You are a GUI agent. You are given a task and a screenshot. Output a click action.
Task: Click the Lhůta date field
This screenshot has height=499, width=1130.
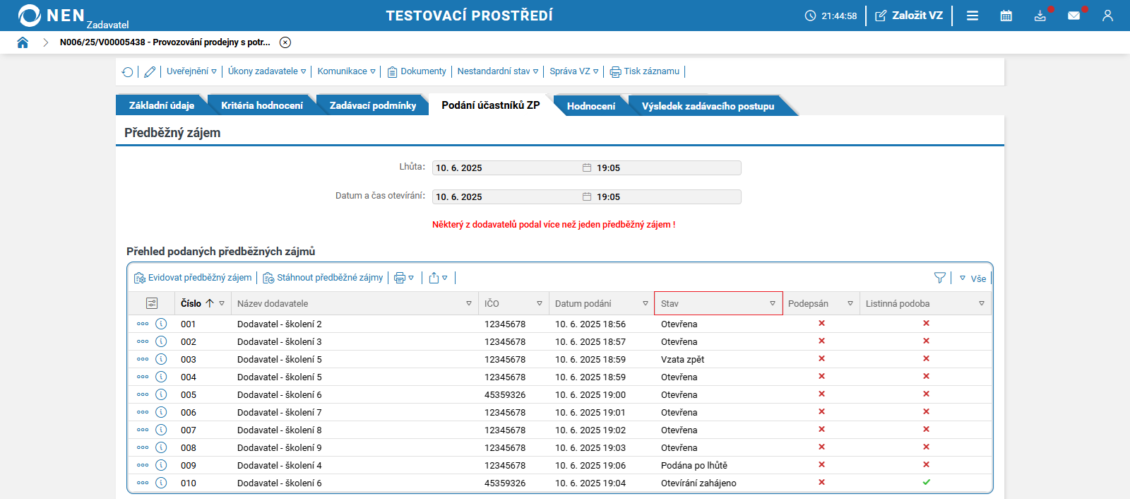(x=586, y=168)
